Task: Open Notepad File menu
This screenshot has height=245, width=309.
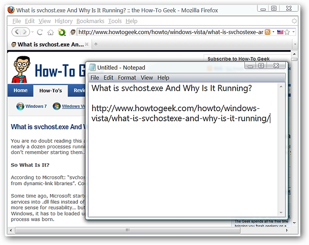Action: [x=95, y=78]
